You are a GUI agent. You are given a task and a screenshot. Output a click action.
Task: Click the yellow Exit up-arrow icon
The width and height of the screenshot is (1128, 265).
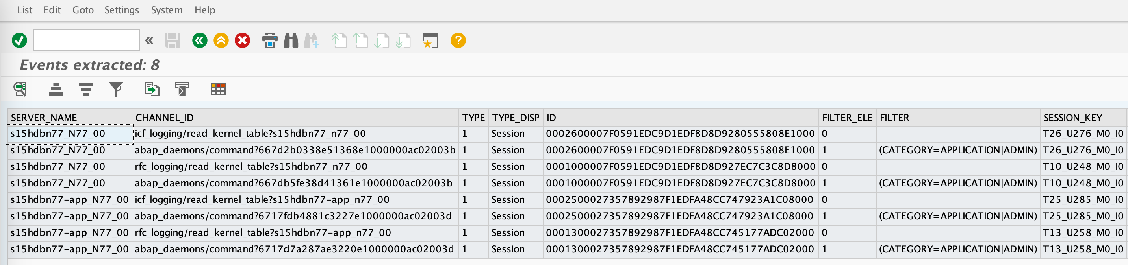click(221, 40)
